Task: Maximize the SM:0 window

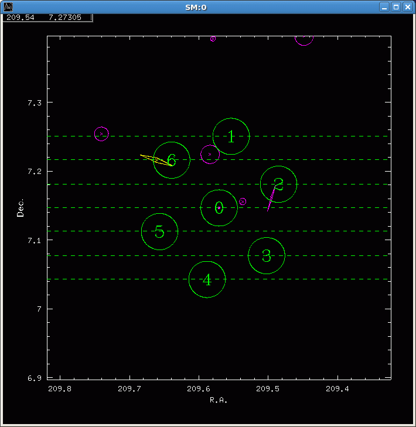Action: tap(396, 7)
